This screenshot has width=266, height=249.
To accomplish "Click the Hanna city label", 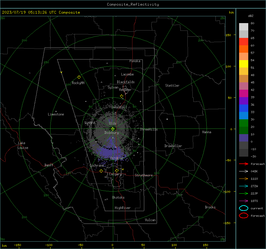I will tap(207, 132).
